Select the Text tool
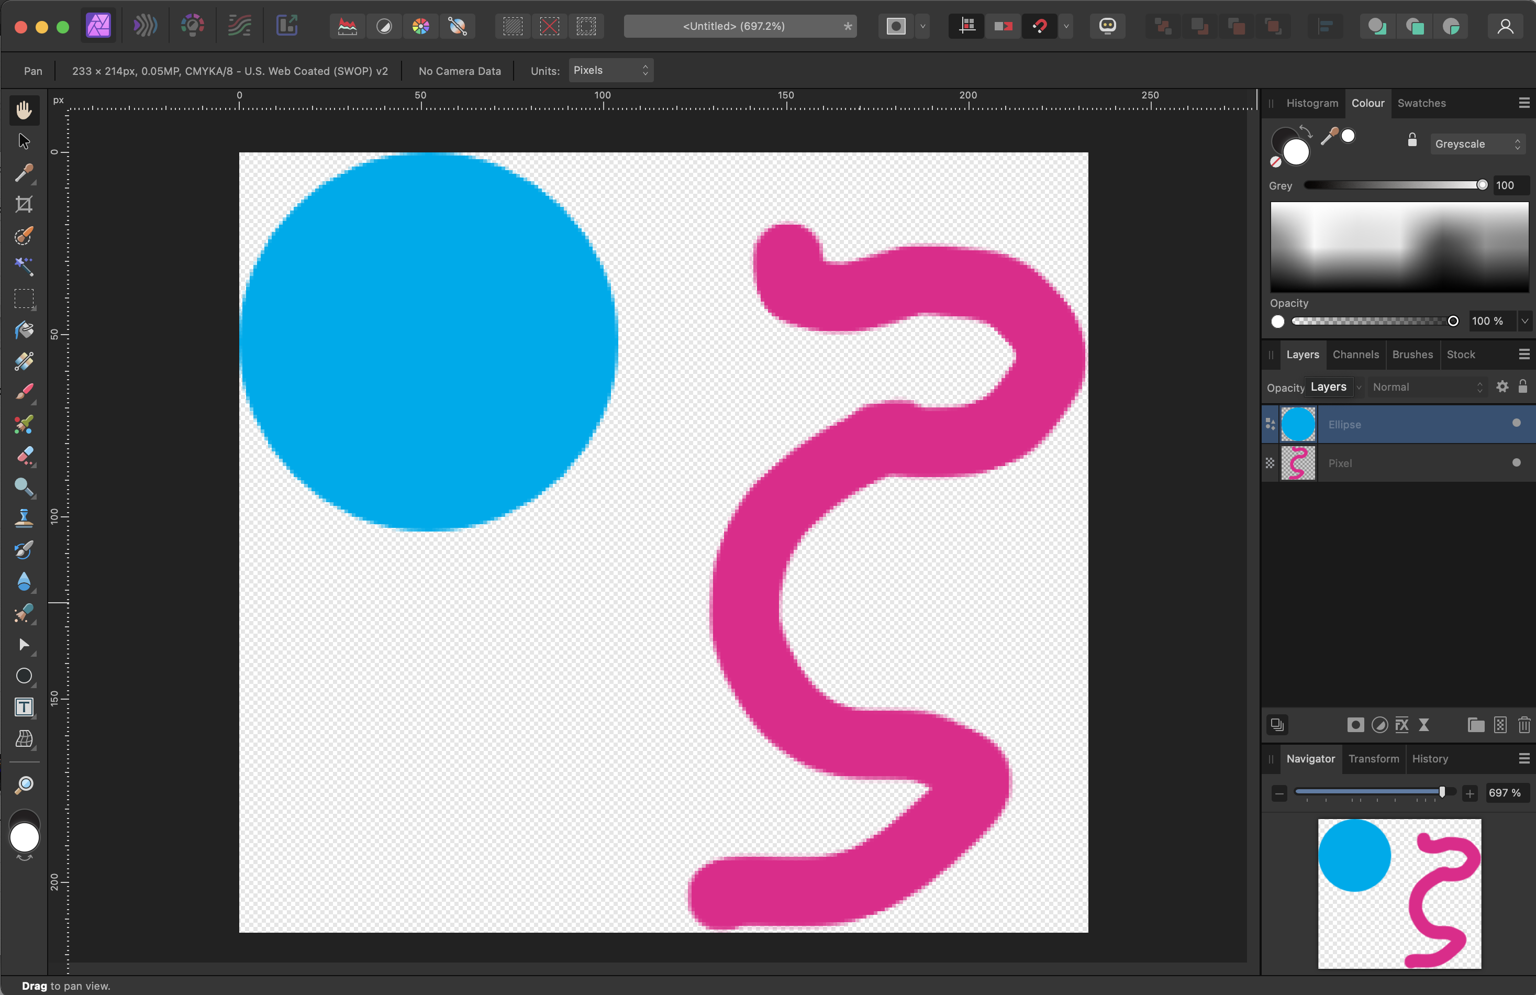This screenshot has width=1536, height=995. coord(24,707)
